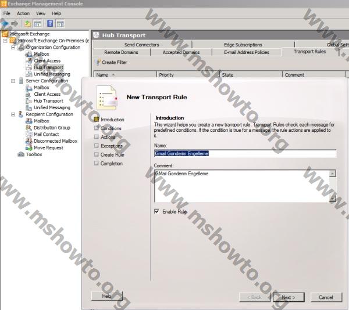Click Mailbox icon under Recipient Configuration
Viewport: 349px width, 310px height.
pyautogui.click(x=29, y=121)
